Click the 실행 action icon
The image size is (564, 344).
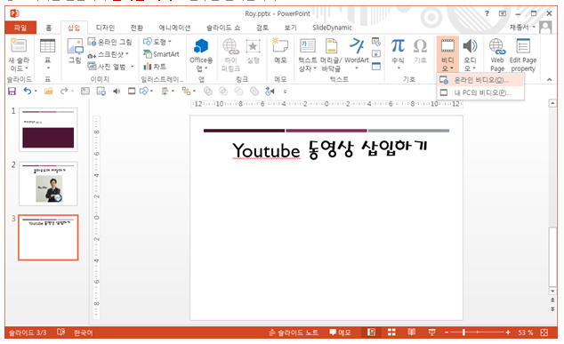(x=253, y=47)
